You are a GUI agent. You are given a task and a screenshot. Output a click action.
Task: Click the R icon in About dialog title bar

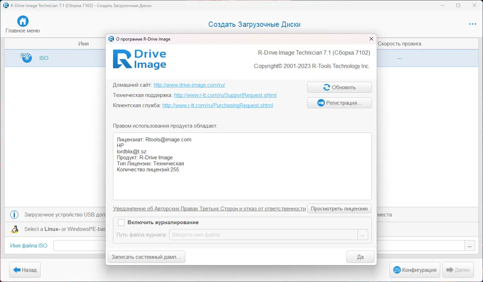point(111,39)
